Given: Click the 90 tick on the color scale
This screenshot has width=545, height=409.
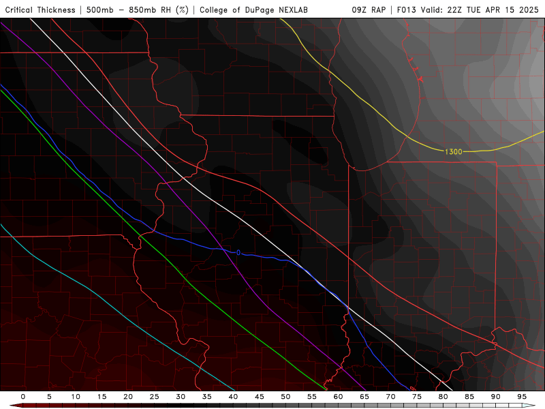Looking at the screenshot, I should pos(496,397).
